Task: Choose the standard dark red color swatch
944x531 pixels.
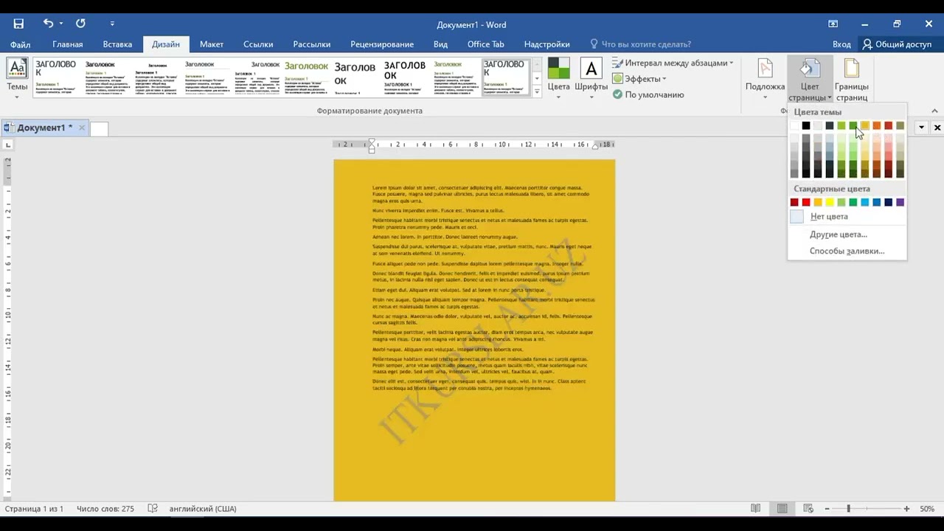Action: [794, 202]
